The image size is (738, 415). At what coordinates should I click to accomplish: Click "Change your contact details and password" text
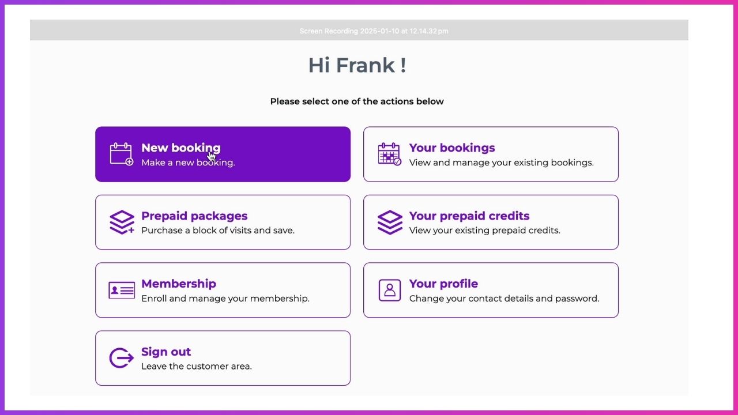pyautogui.click(x=504, y=299)
